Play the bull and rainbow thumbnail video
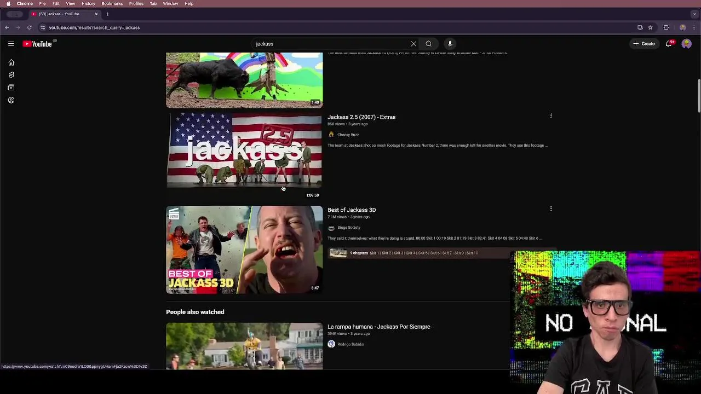This screenshot has width=701, height=394. [244, 80]
